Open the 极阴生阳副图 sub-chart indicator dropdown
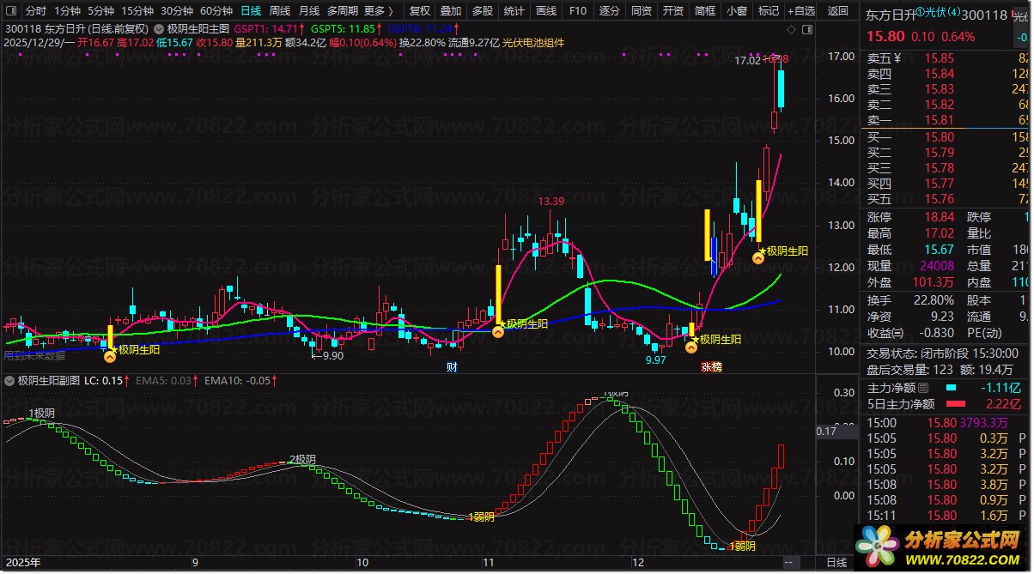 click(9, 380)
